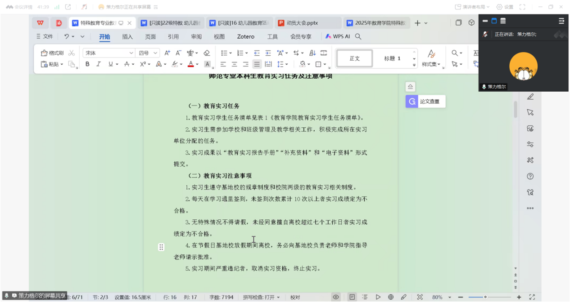Click the Format Painter (格式刷) button
Viewport: 570px width, 302px height.
coord(52,53)
